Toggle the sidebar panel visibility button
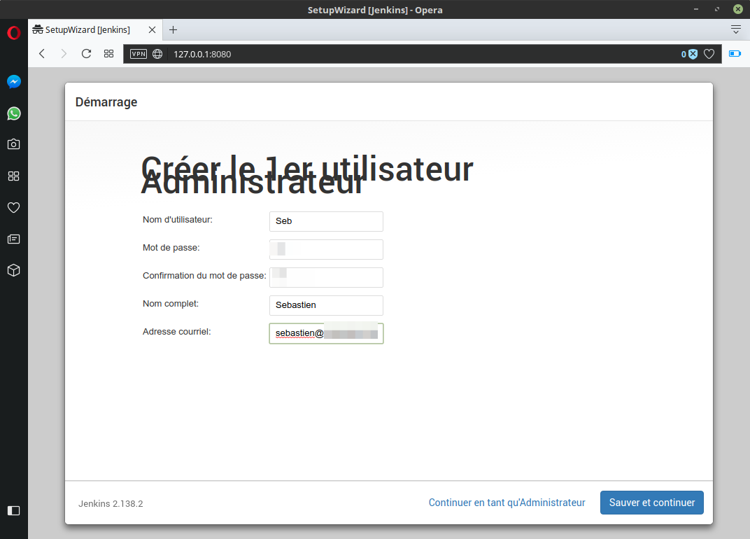The image size is (750, 539). 14,510
